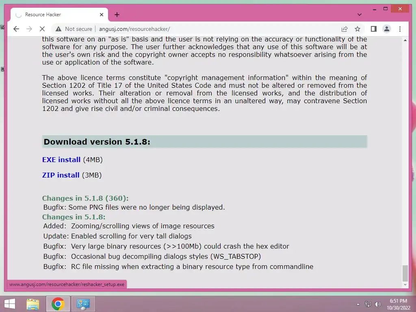Show hidden system tray icons
416x312 pixels.
358,304
